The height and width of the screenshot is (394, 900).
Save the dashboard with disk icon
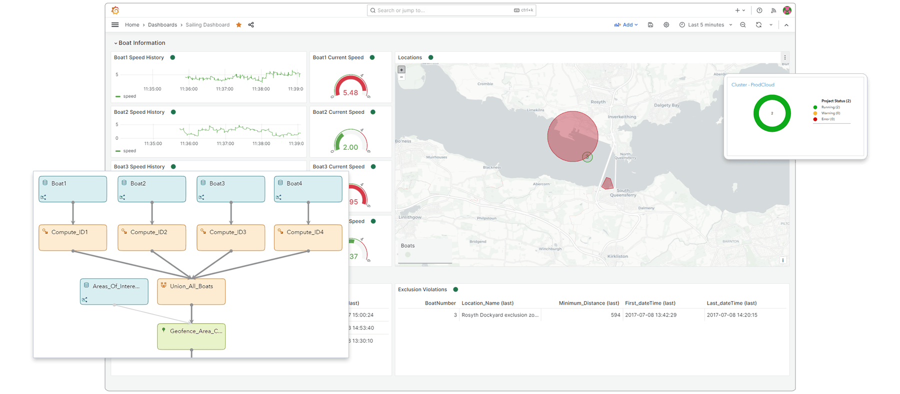[x=650, y=25]
